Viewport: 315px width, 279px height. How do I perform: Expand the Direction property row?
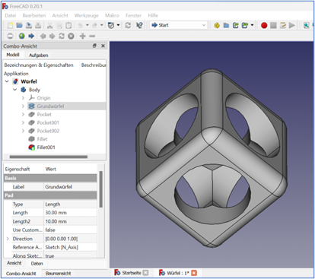pos(8,239)
